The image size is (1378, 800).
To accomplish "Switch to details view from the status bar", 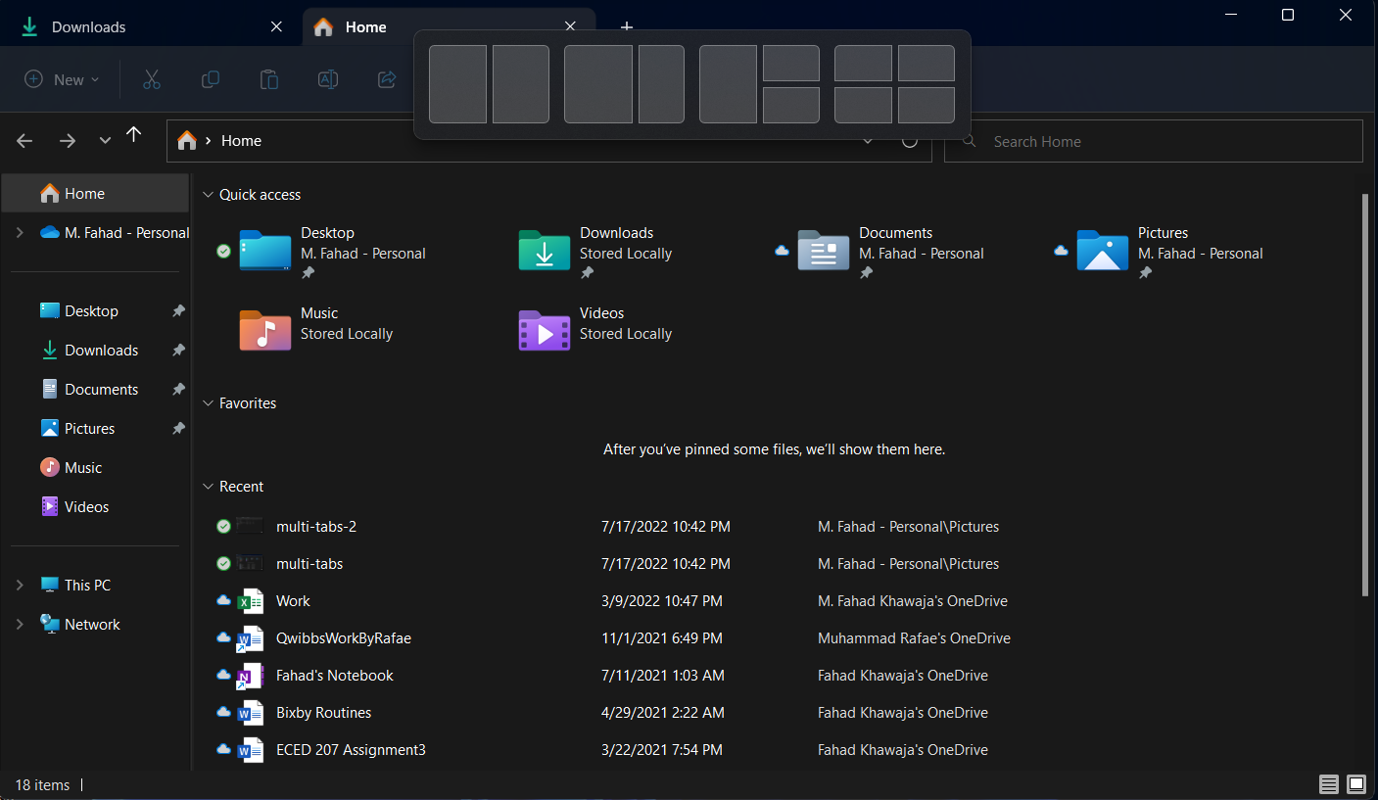I will tap(1328, 784).
